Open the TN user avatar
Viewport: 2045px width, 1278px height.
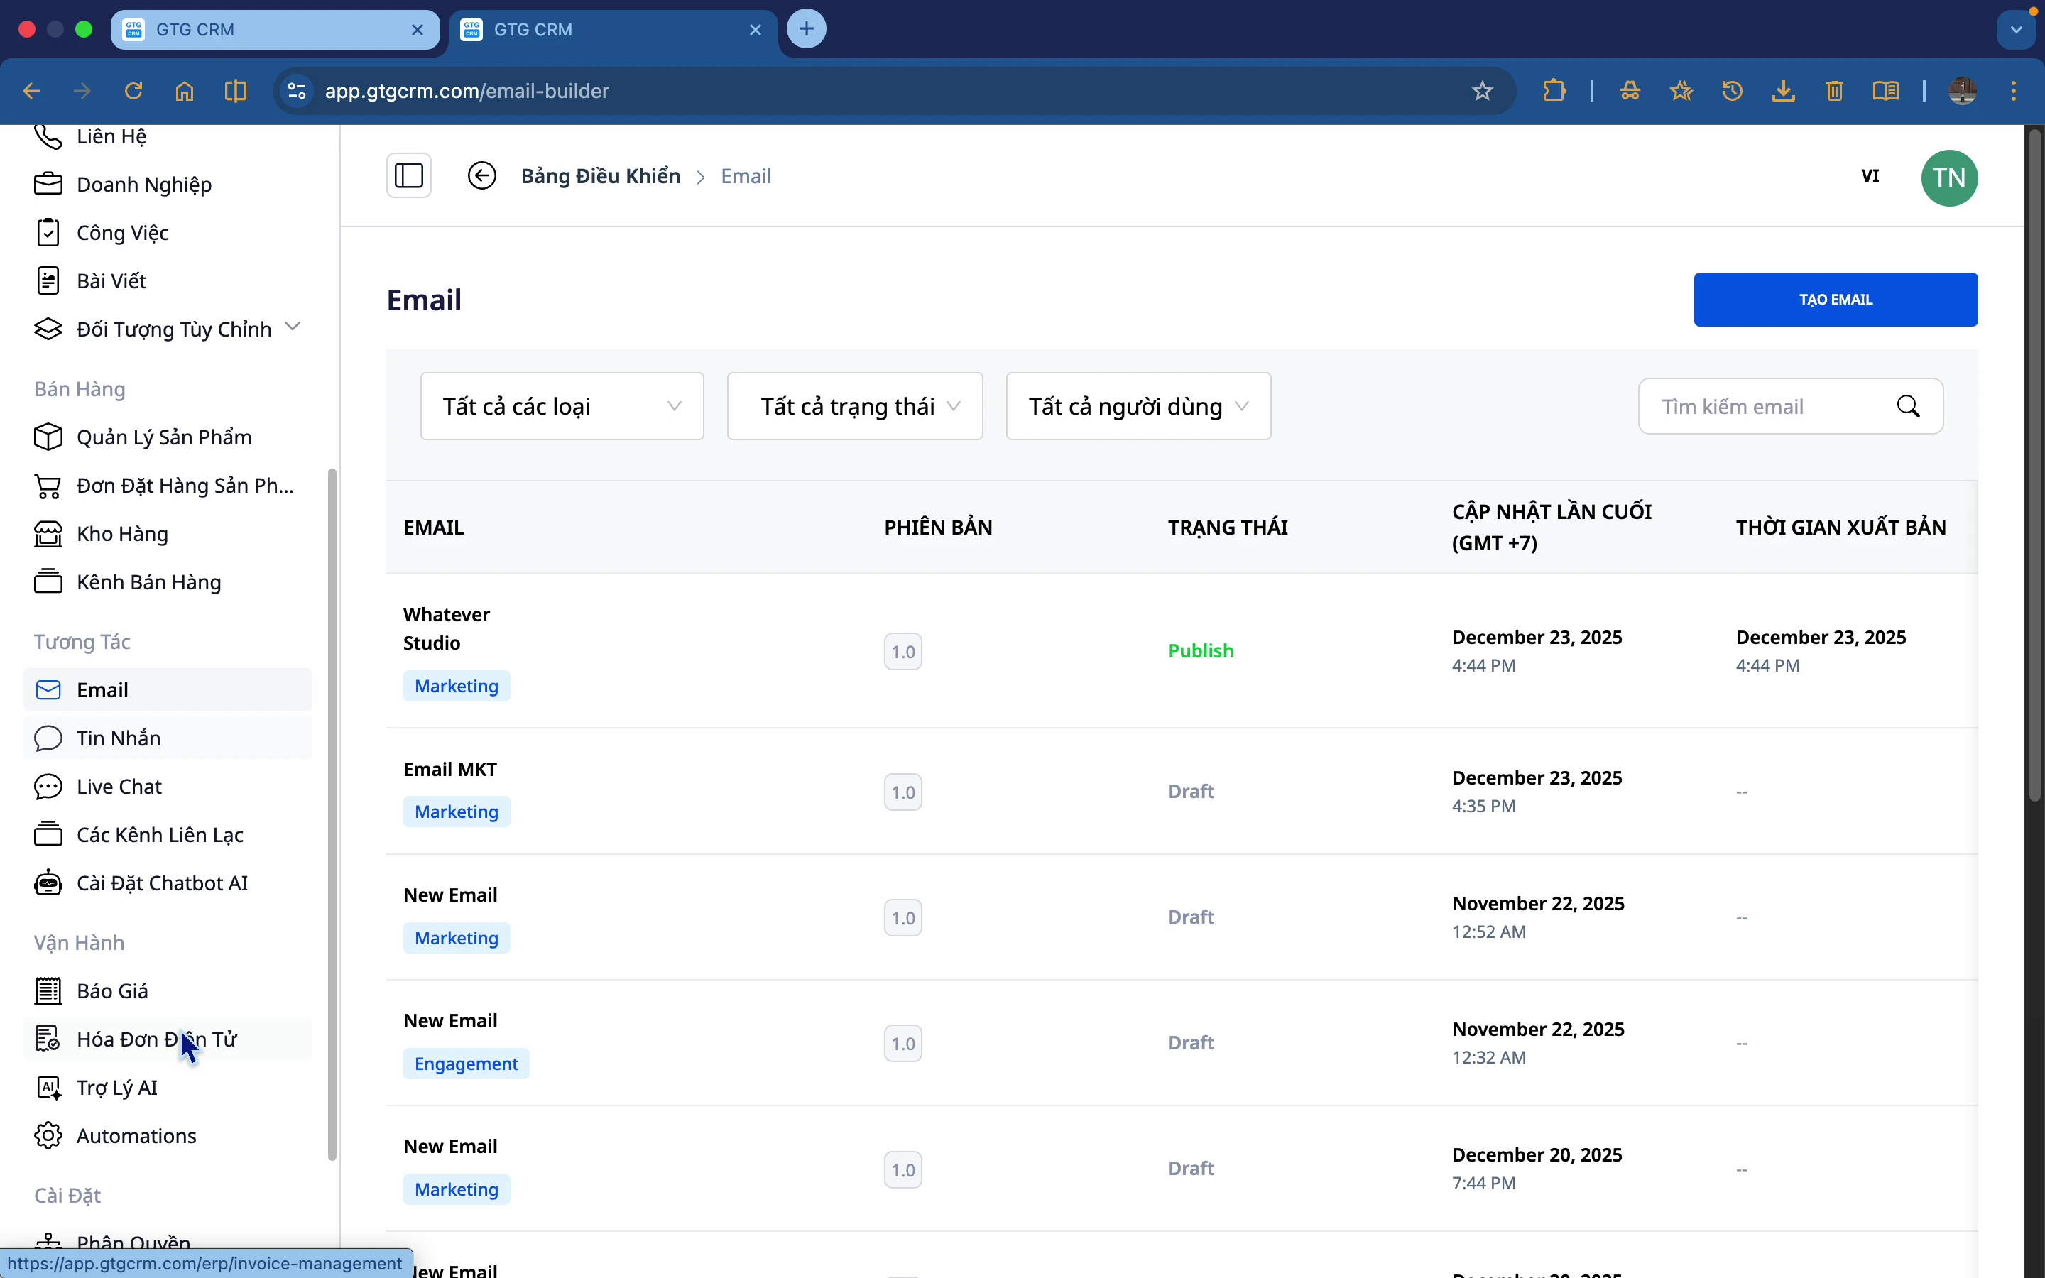point(1950,177)
